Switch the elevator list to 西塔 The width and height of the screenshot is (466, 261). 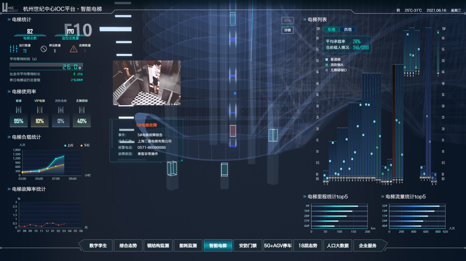348,30
